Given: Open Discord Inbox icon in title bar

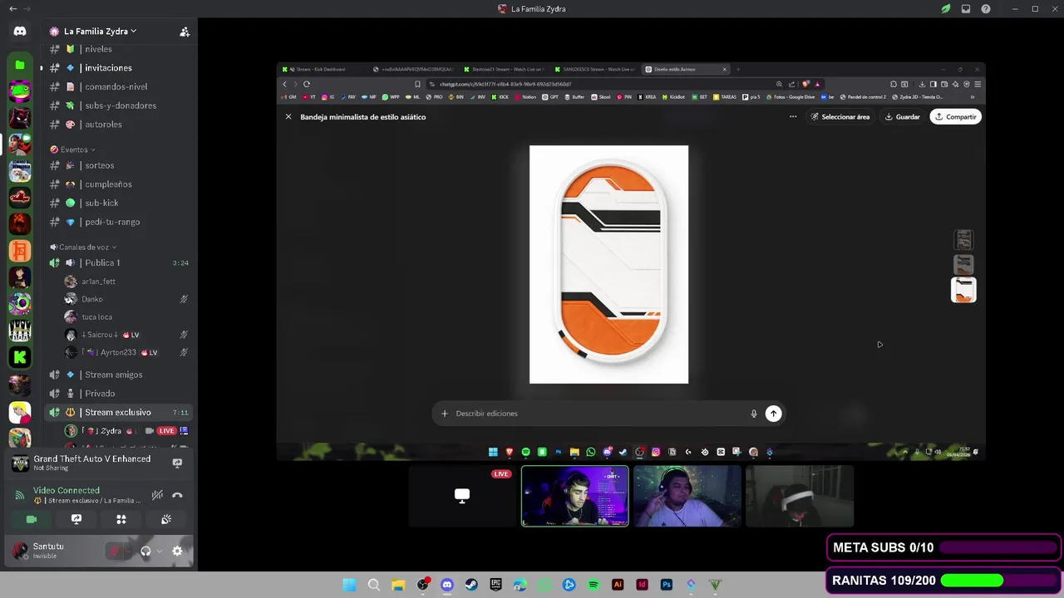Looking at the screenshot, I should [x=966, y=9].
